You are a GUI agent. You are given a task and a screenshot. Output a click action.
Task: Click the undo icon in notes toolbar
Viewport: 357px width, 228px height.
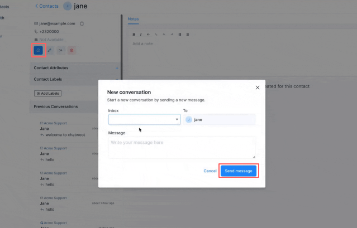(x=164, y=35)
